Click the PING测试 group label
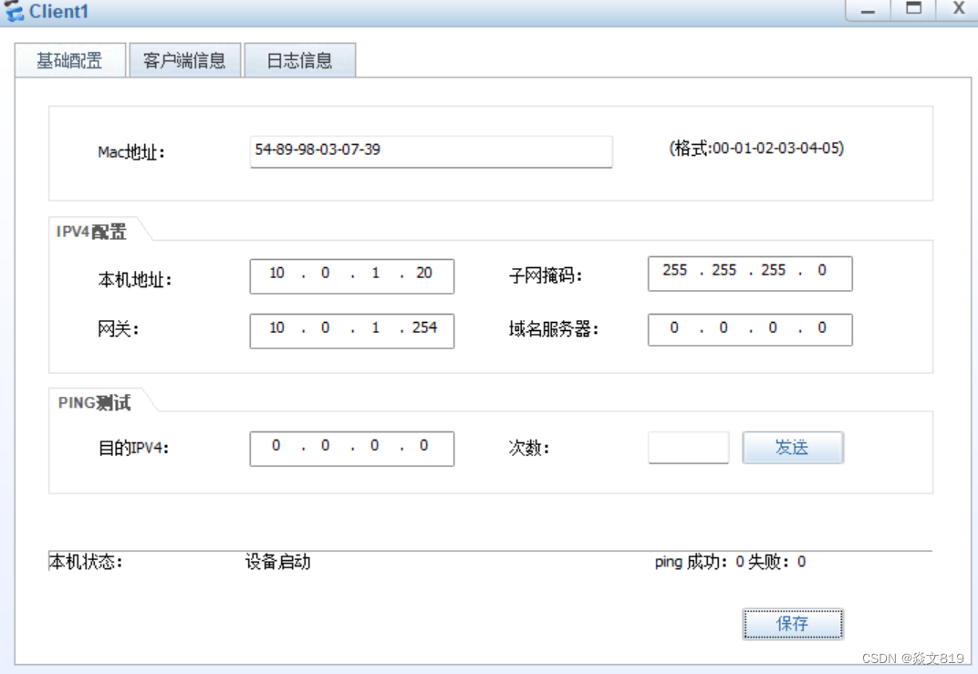 click(94, 403)
